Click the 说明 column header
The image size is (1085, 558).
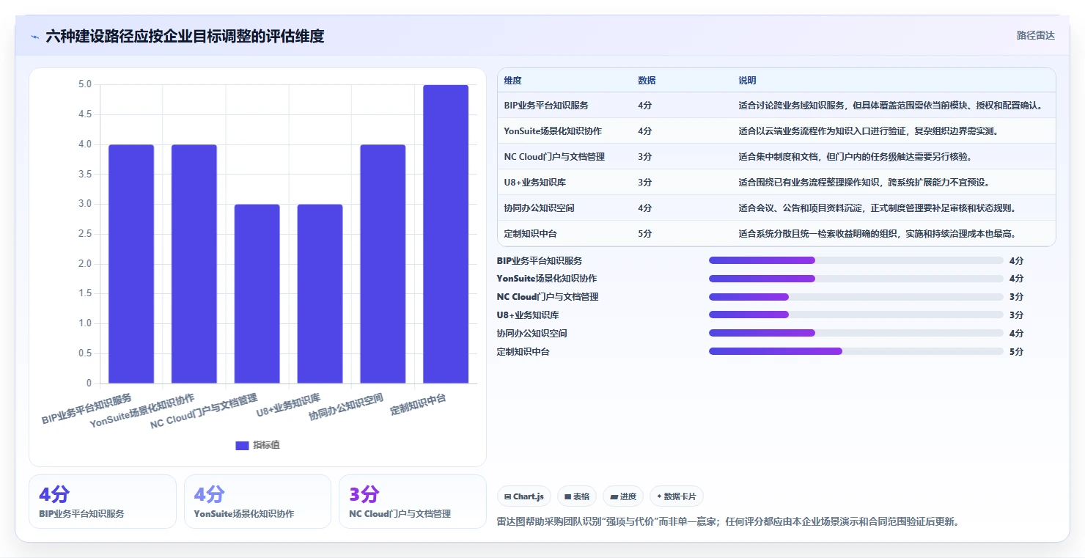point(747,81)
